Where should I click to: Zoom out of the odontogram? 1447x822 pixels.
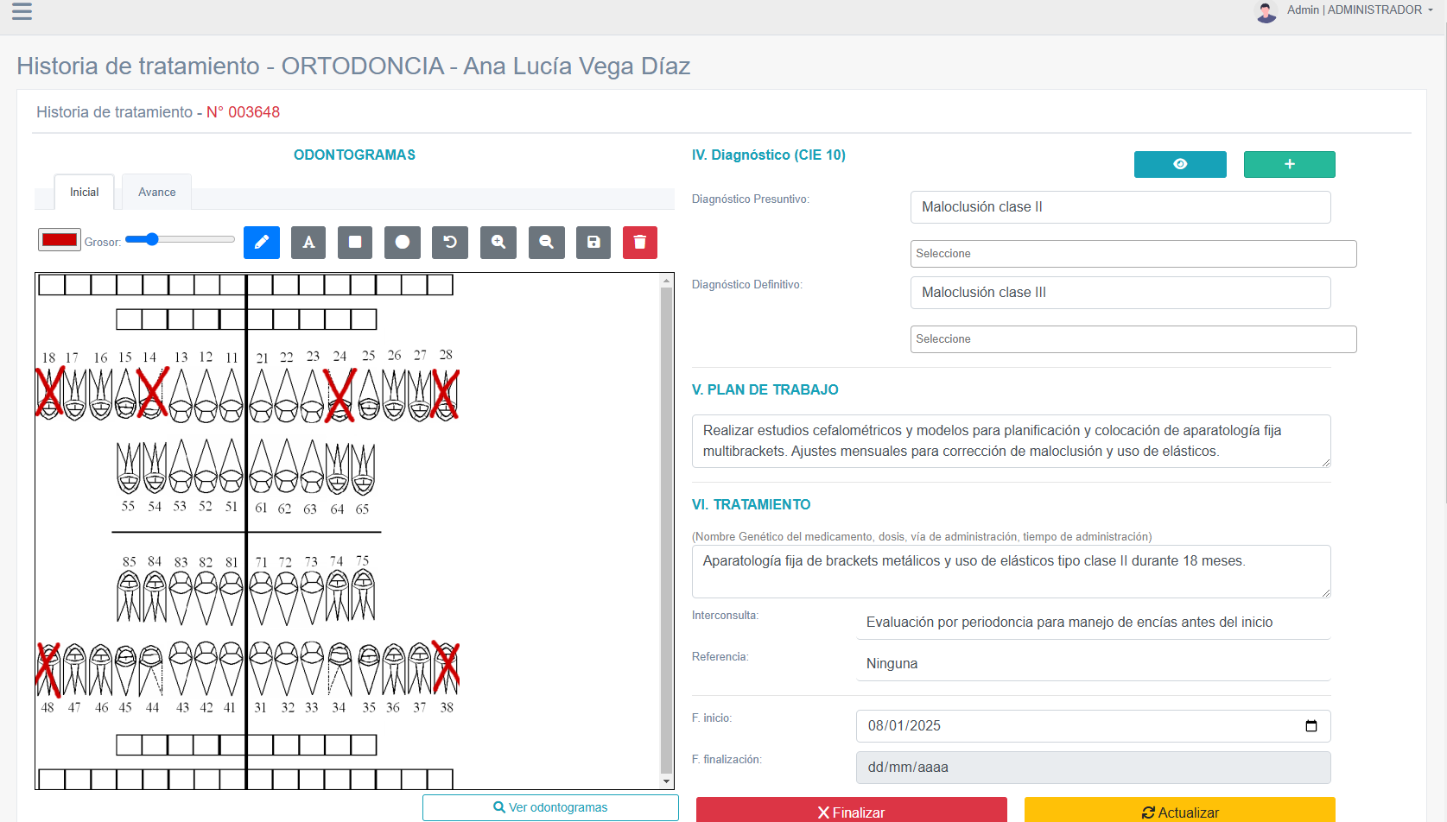click(546, 243)
